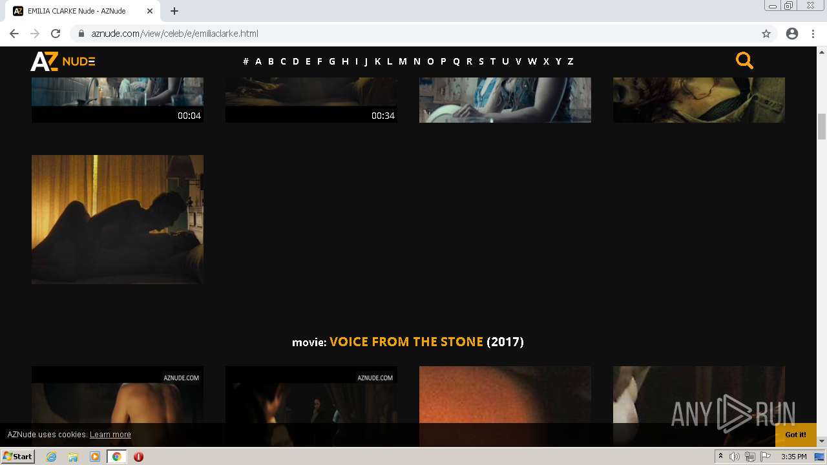
Task: Choose letter G in header index
Action: tap(332, 61)
